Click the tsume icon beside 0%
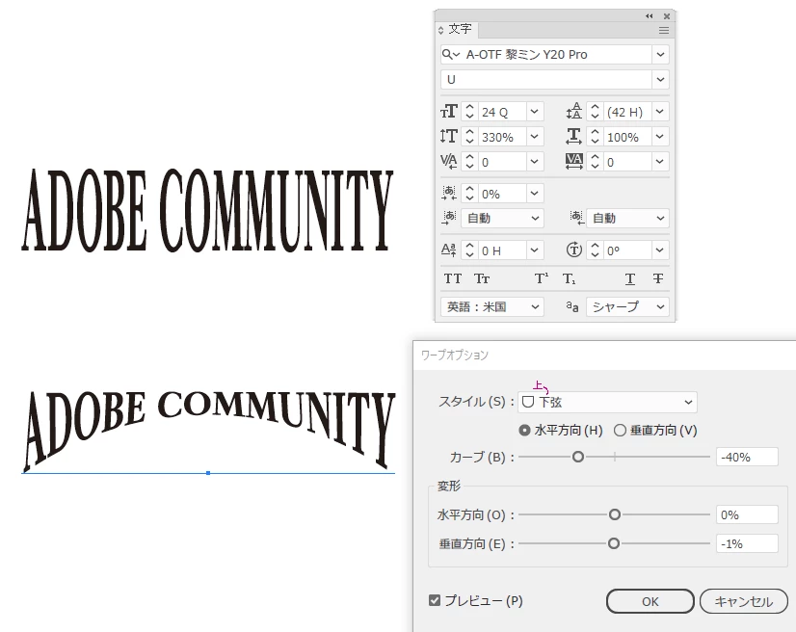796x632 pixels. coord(449,193)
